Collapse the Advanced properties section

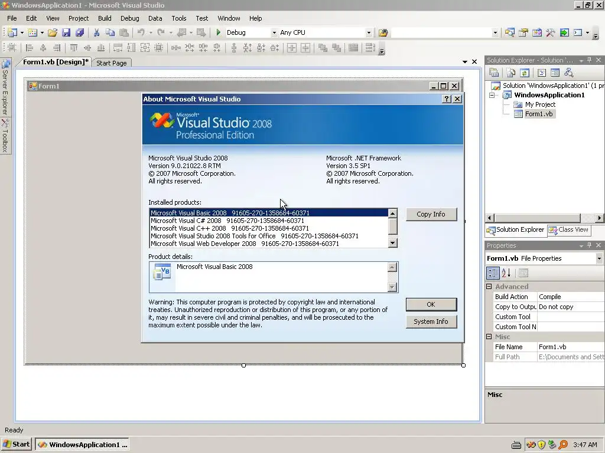pyautogui.click(x=489, y=286)
